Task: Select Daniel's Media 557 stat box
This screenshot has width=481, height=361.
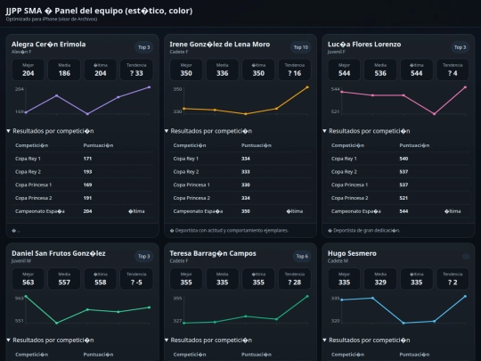Action: (64, 279)
